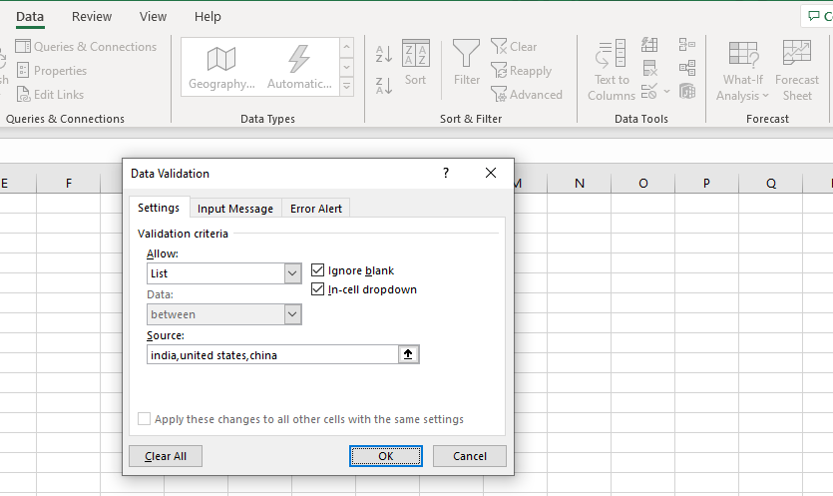
Task: Open the Help ribbon tab
Action: 208,17
